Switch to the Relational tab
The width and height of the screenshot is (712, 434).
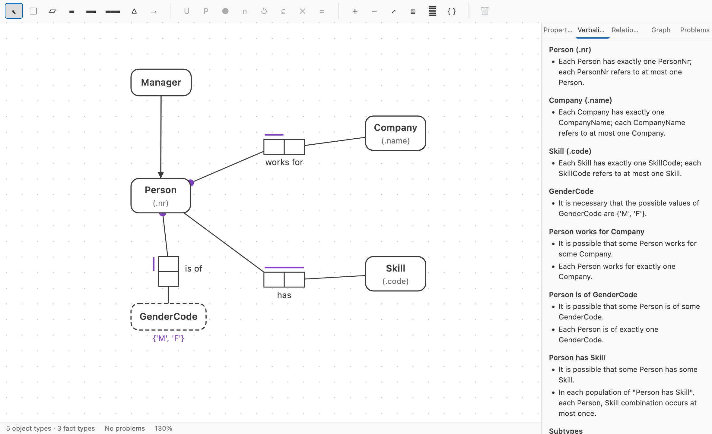[625, 30]
